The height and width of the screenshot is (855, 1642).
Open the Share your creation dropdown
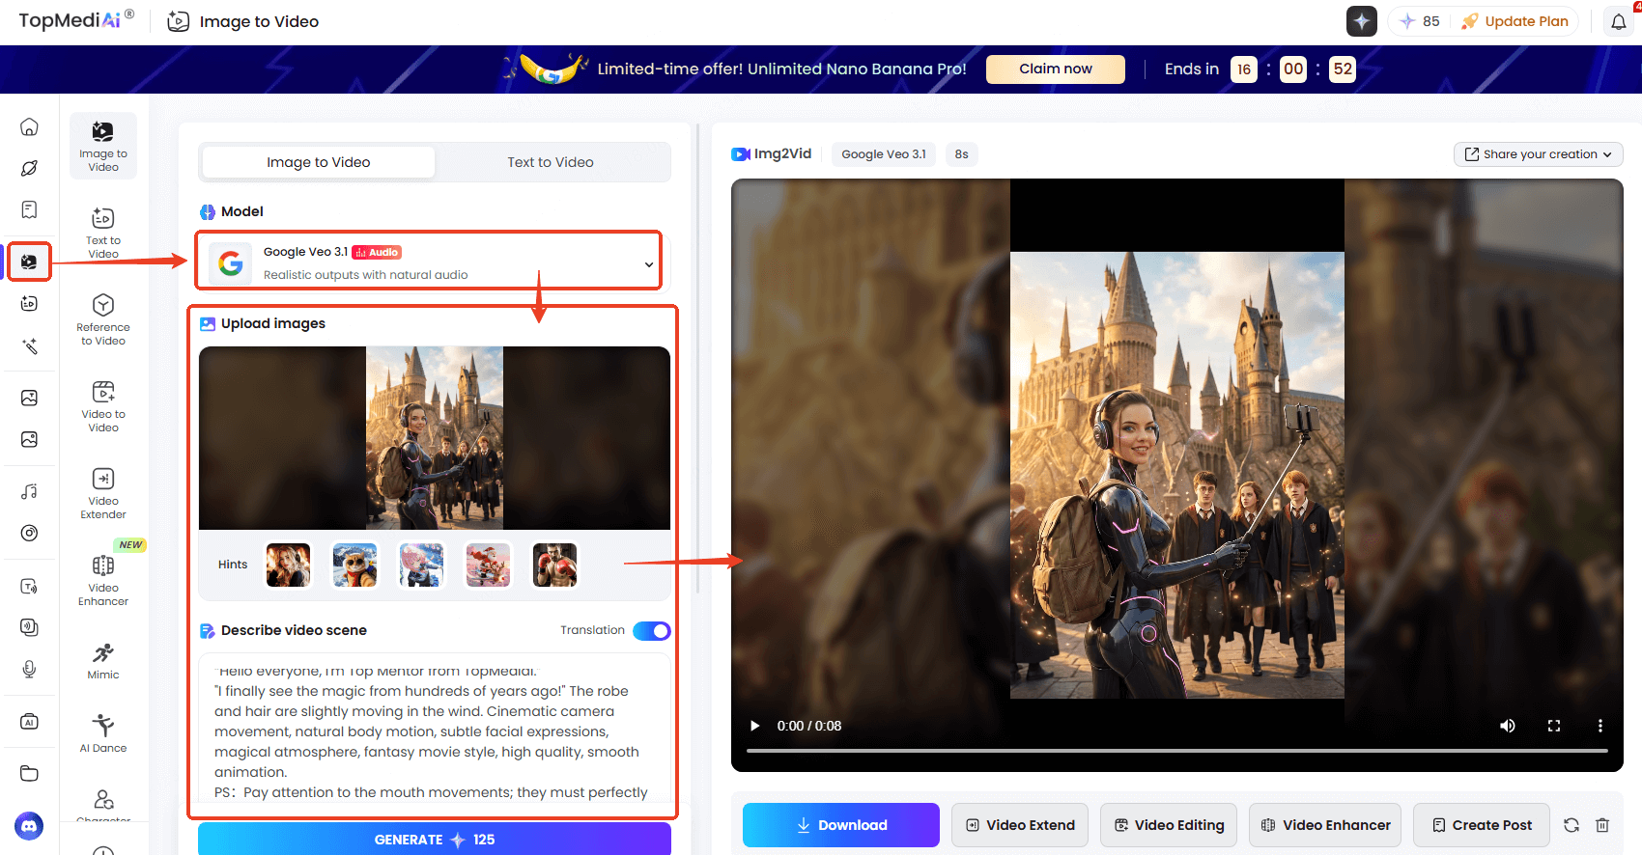[x=1538, y=154]
